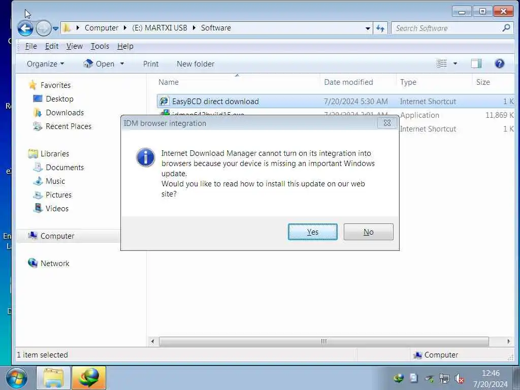520x390 pixels.
Task: Click the horizontal scrollbar thumb
Action: [323, 341]
